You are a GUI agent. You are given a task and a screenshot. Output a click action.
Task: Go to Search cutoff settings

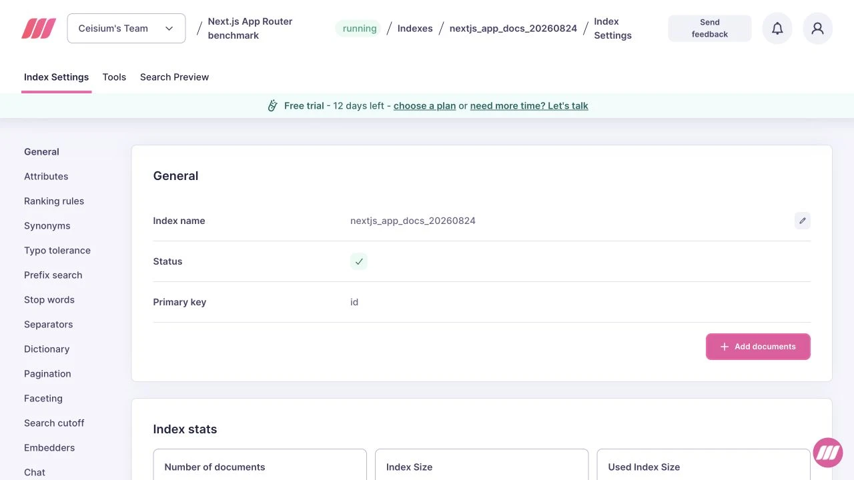pyautogui.click(x=54, y=423)
